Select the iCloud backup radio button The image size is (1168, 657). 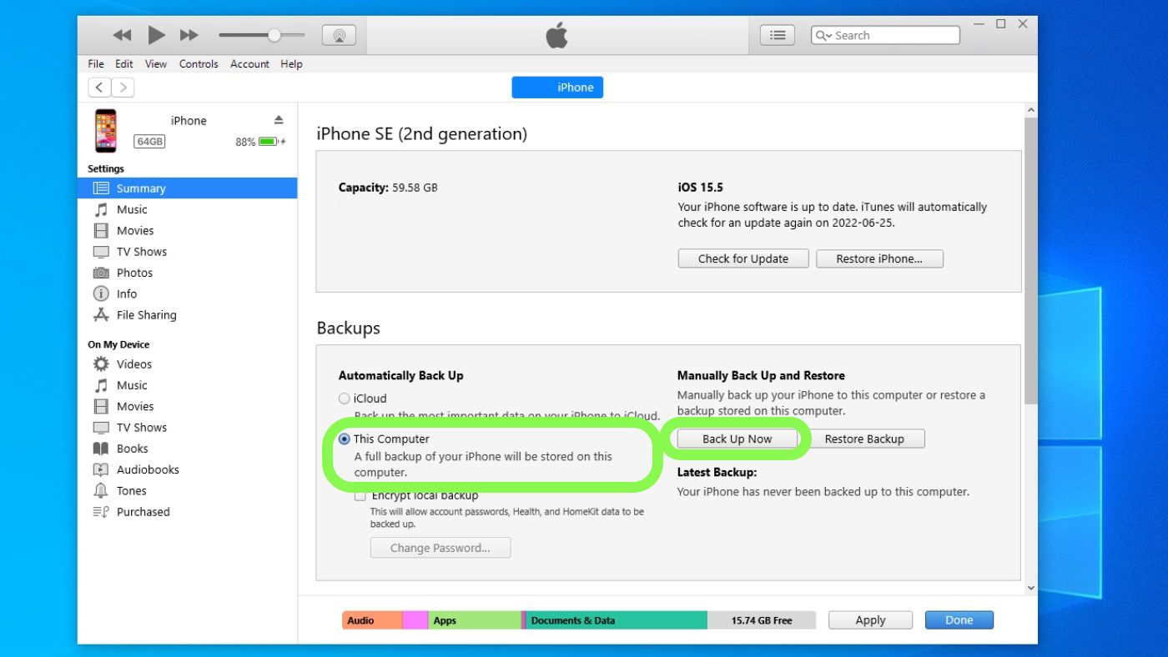click(345, 399)
